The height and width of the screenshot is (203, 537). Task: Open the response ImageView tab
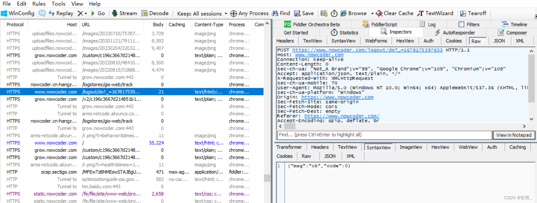tap(411, 147)
